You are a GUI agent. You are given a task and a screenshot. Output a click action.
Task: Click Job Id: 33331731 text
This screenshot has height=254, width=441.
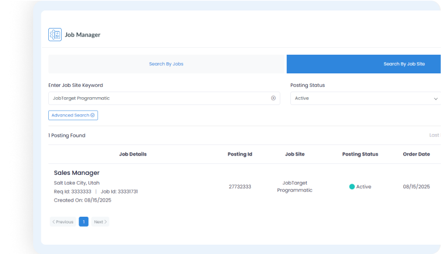point(119,192)
